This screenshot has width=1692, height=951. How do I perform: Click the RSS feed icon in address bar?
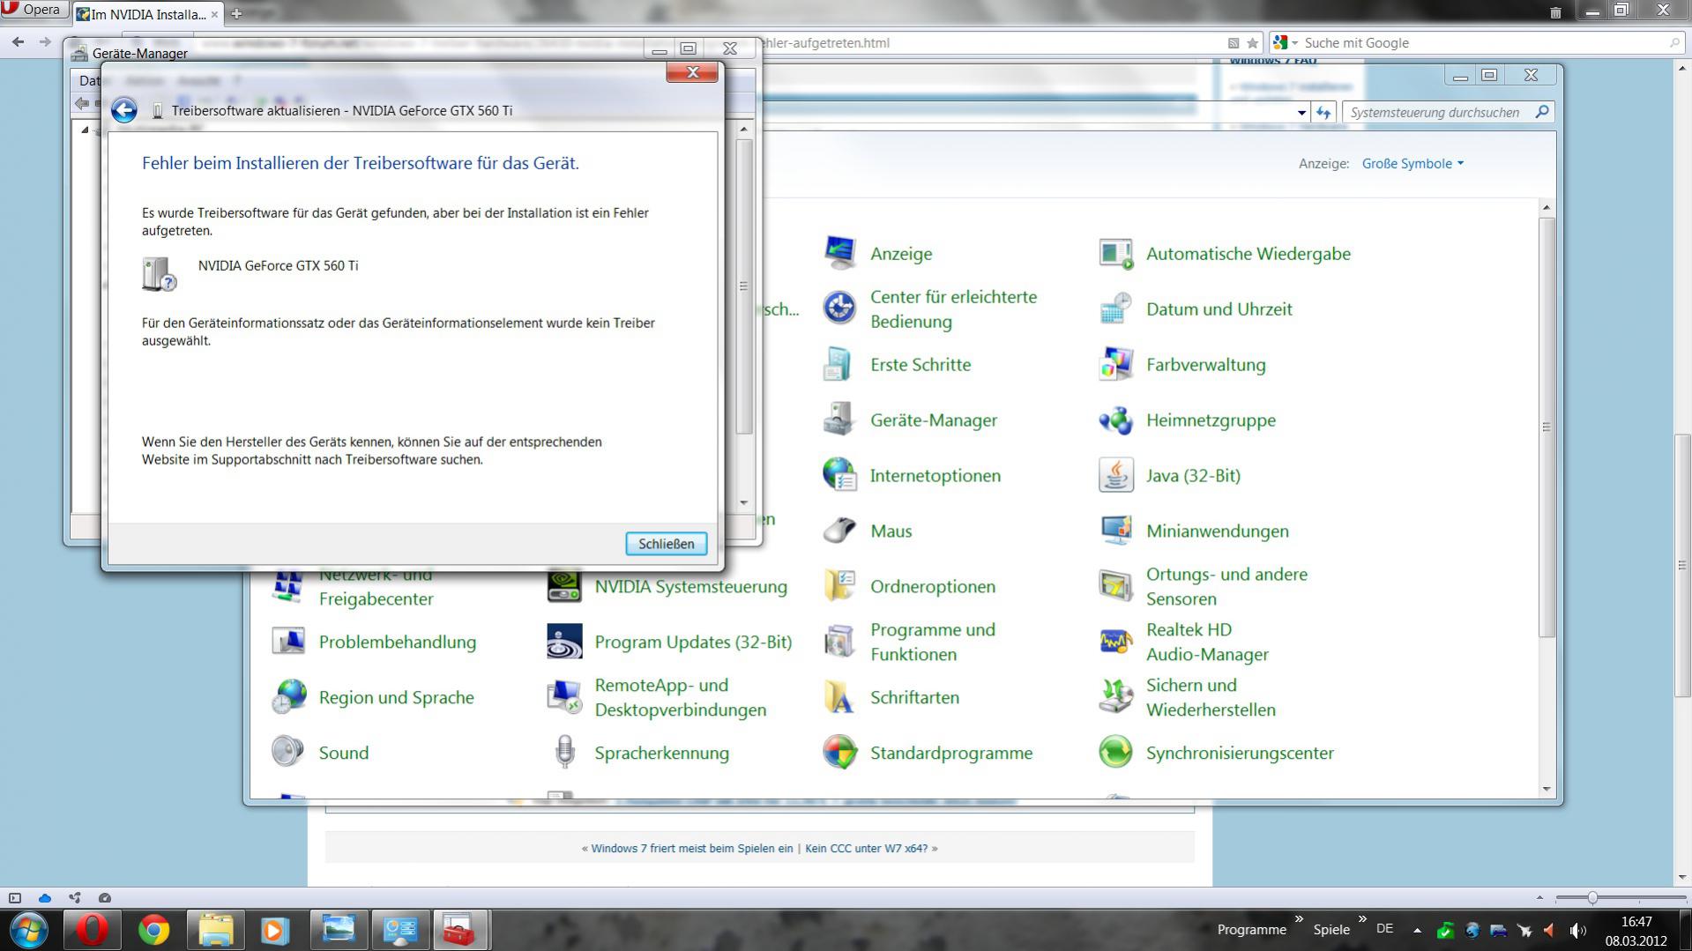[1234, 43]
